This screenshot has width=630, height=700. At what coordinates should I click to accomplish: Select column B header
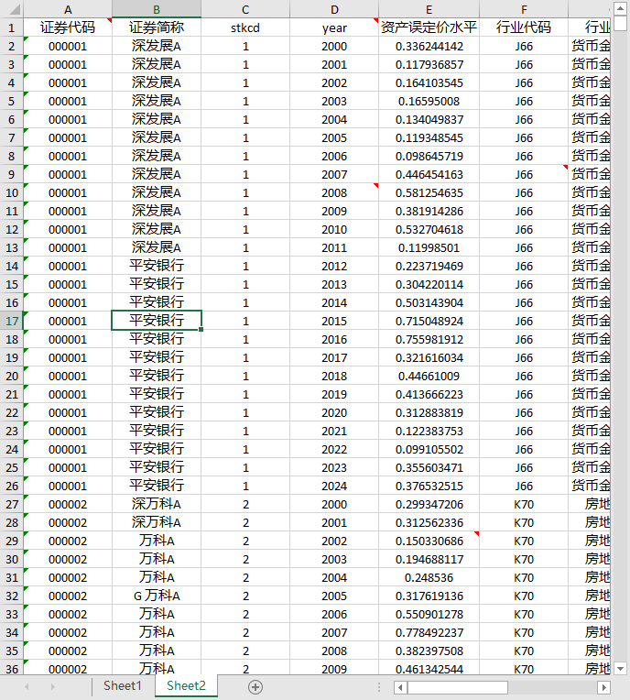[x=157, y=9]
